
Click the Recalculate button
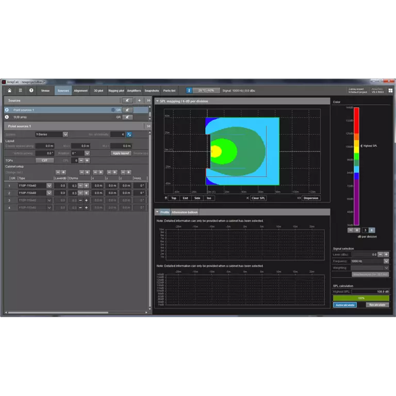377,305
